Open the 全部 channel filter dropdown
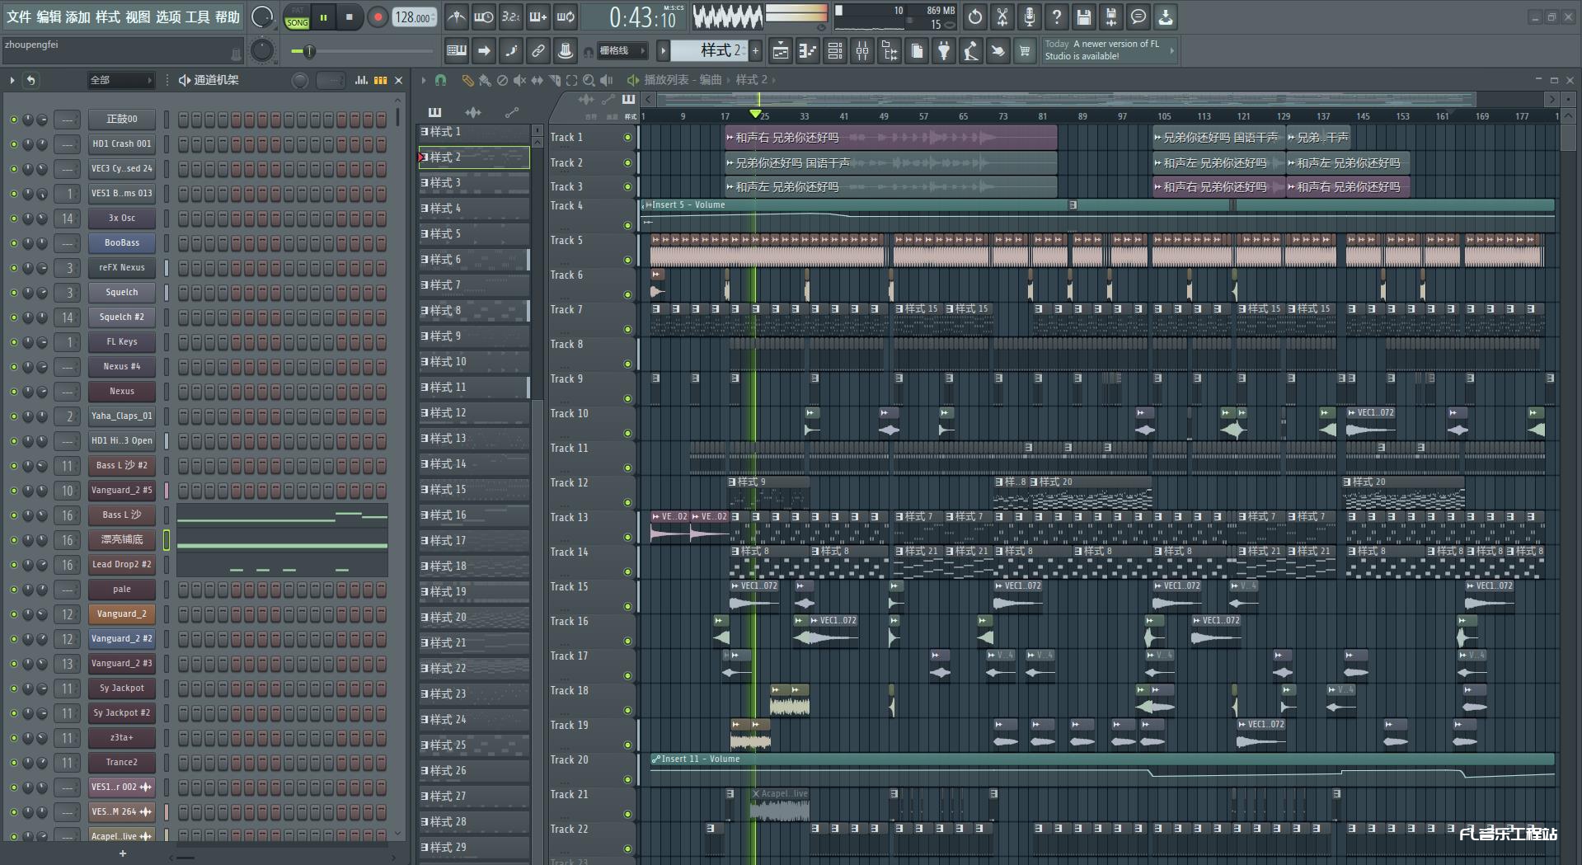The width and height of the screenshot is (1582, 865). pos(121,80)
